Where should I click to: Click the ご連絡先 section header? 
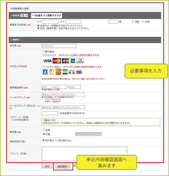pyautogui.click(x=85, y=40)
